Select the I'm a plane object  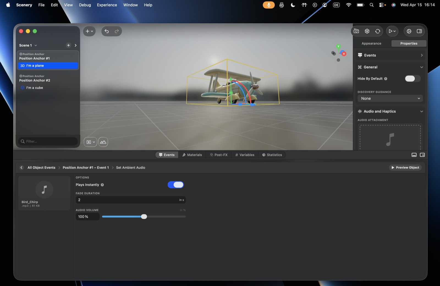click(x=48, y=66)
